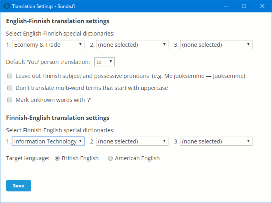The image size is (272, 203).
Task: Open second English-Finnish dictionary dropdown
Action: (x=132, y=45)
